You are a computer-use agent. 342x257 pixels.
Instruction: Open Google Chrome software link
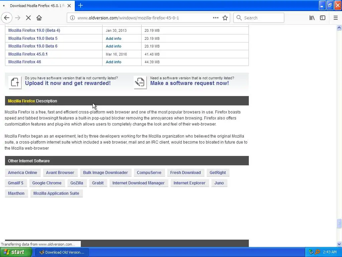[x=47, y=183]
